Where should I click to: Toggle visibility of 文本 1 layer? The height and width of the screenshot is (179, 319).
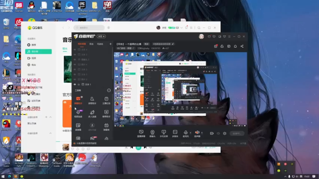coord(75,84)
